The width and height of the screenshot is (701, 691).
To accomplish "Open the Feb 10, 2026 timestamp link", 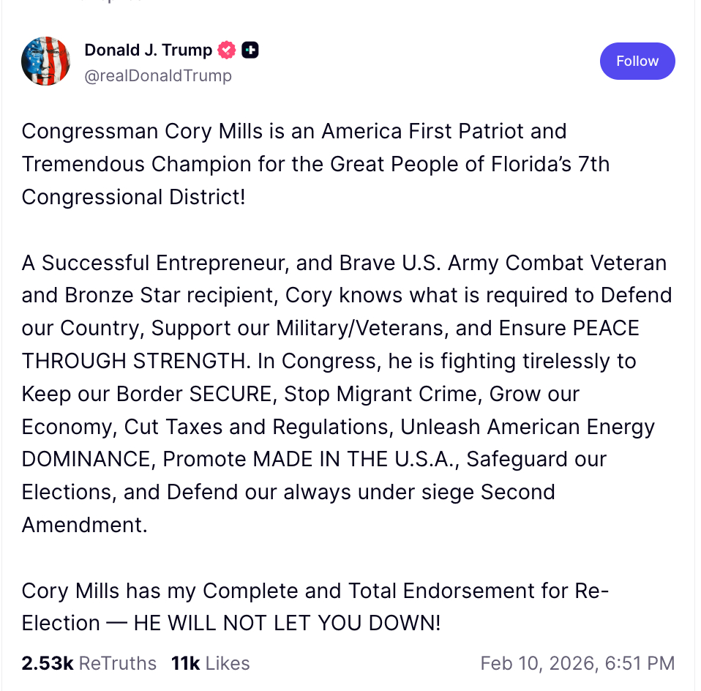I will coord(577,663).
